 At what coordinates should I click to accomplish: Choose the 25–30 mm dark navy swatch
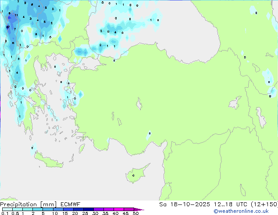coord(88,209)
